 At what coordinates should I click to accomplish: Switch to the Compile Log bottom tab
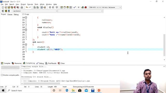tap(29, 63)
